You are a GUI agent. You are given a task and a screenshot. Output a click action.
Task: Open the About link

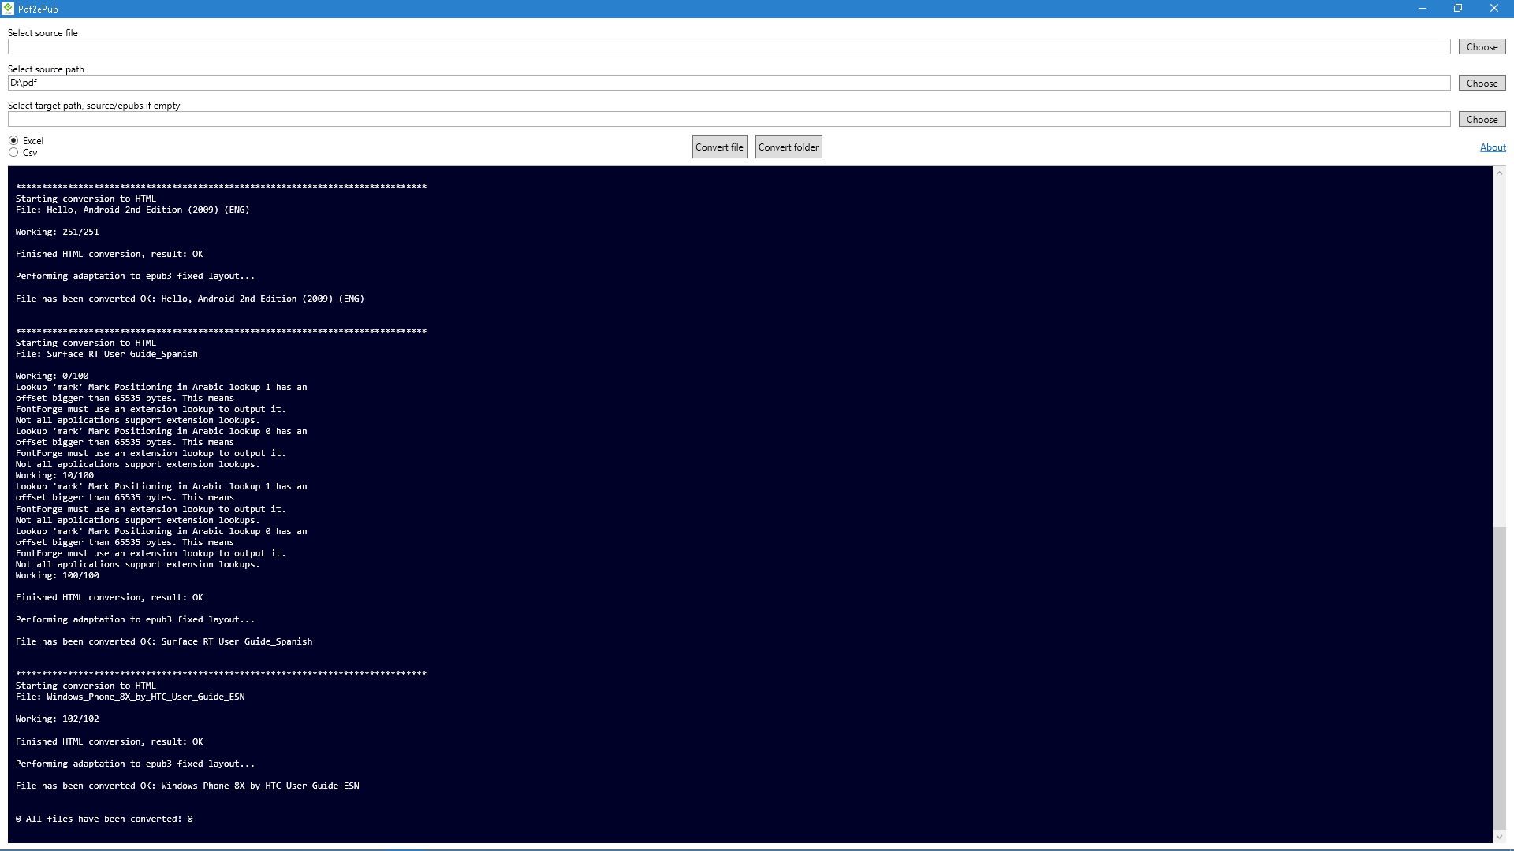click(x=1492, y=147)
